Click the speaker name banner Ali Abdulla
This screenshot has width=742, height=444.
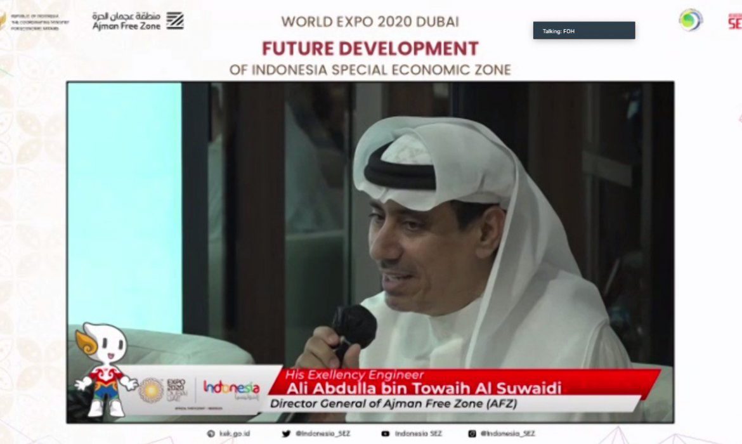click(x=416, y=388)
